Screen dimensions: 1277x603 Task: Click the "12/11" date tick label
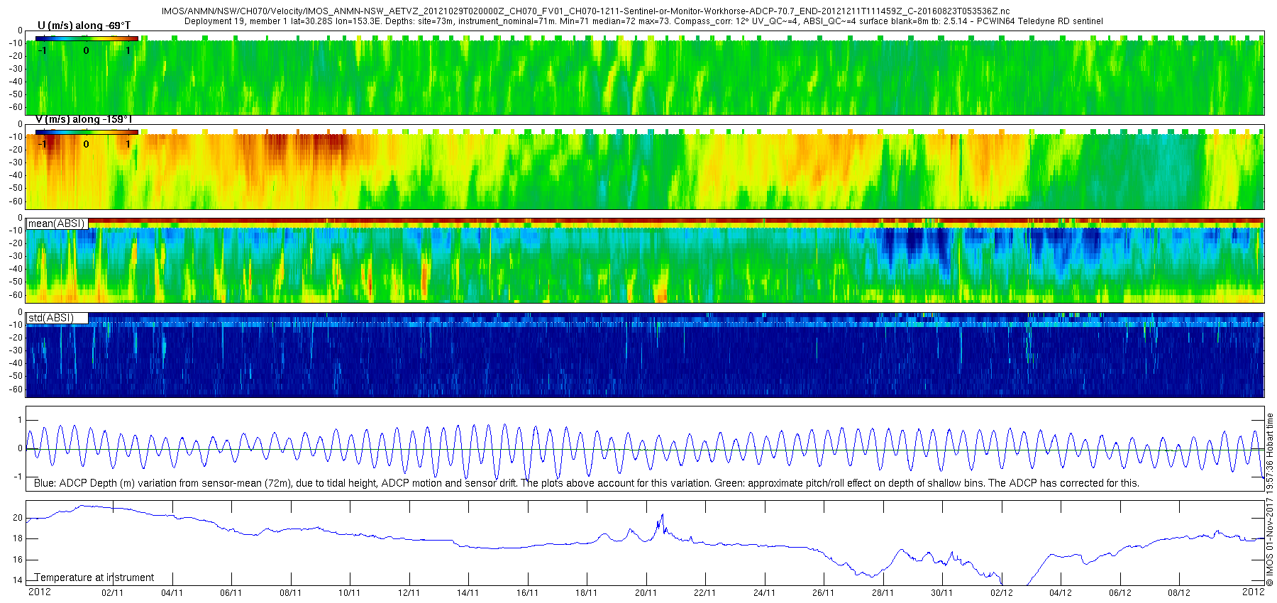(x=409, y=593)
